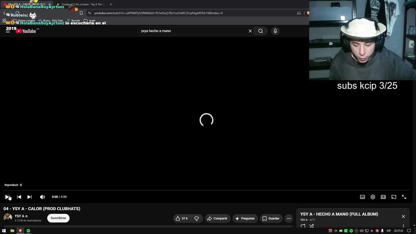Open clock showing 22:27:23
This screenshot has height=234, width=416.
click(x=398, y=231)
